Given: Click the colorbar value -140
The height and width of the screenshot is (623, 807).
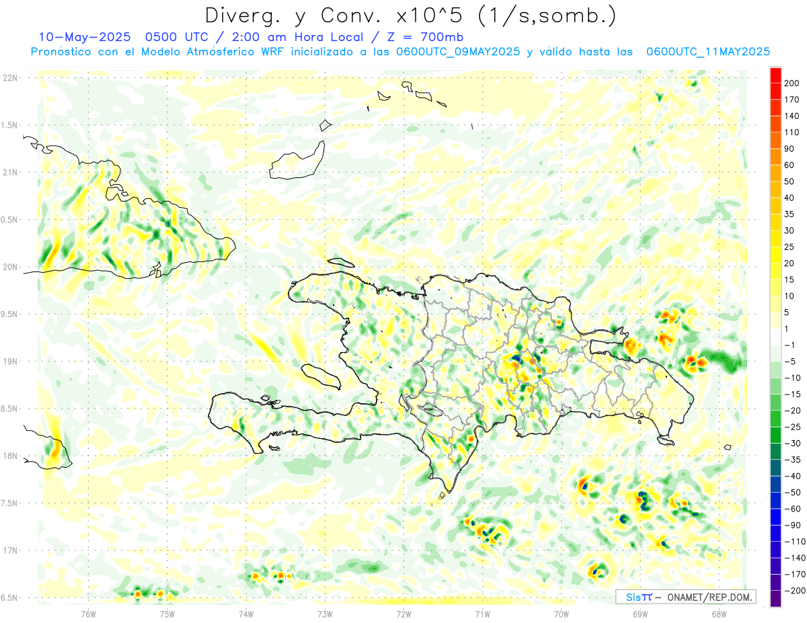Looking at the screenshot, I should coord(796,558).
